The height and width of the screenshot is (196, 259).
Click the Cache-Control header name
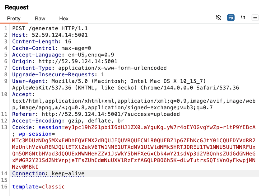[x=33, y=48]
